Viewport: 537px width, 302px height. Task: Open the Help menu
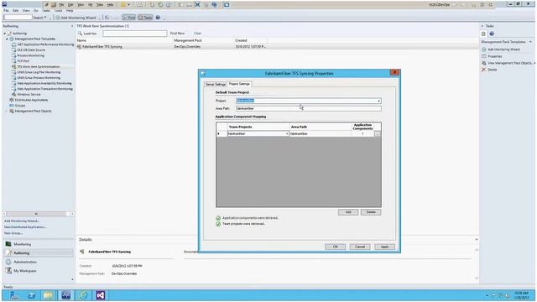70,11
